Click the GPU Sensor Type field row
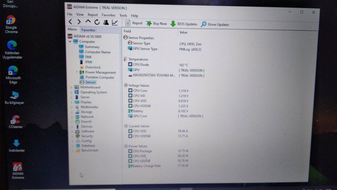Viewport: 337px width, 190px height. coord(165,49)
